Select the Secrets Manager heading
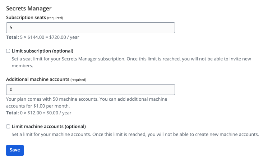The width and height of the screenshot is (263, 159). click(29, 8)
